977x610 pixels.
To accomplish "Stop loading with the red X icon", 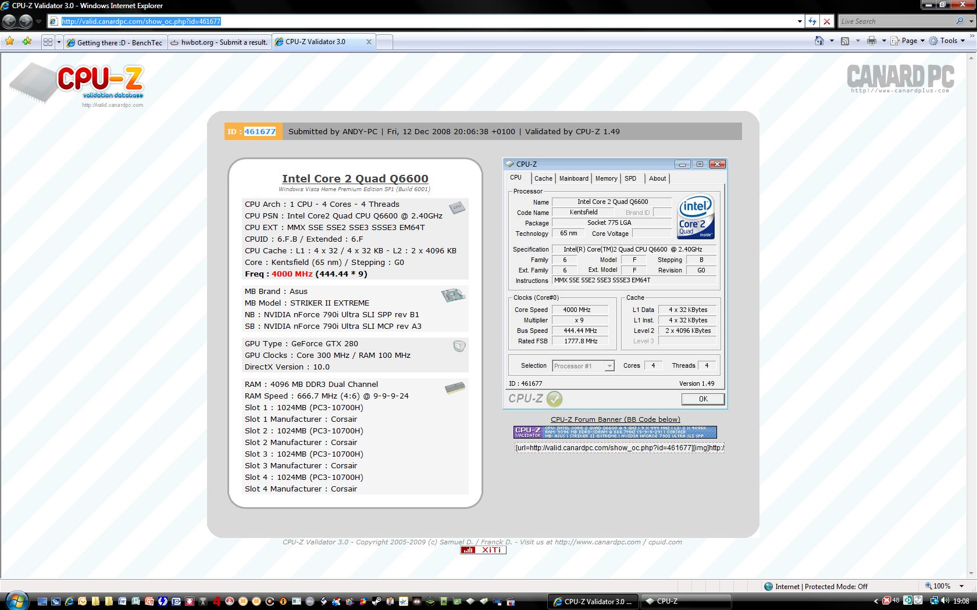I will pyautogui.click(x=827, y=21).
